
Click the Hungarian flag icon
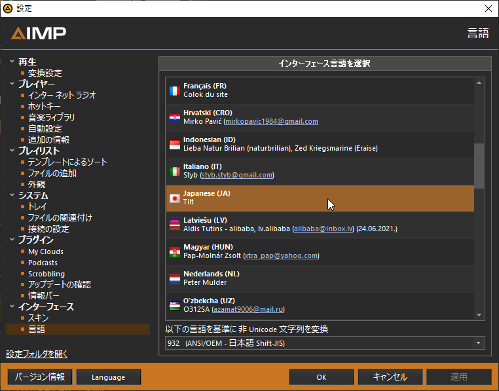tap(175, 252)
